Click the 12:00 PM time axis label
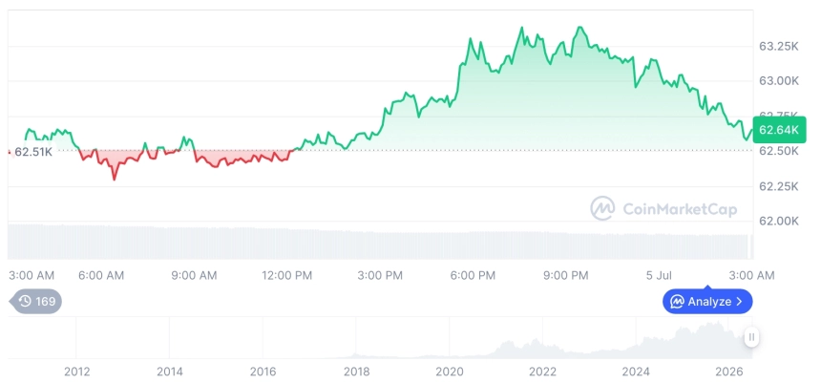This screenshot has width=821, height=383. pos(287,275)
